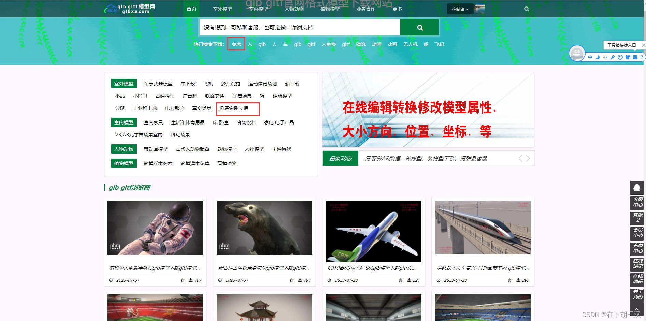Go to 首页 tab

point(191,9)
